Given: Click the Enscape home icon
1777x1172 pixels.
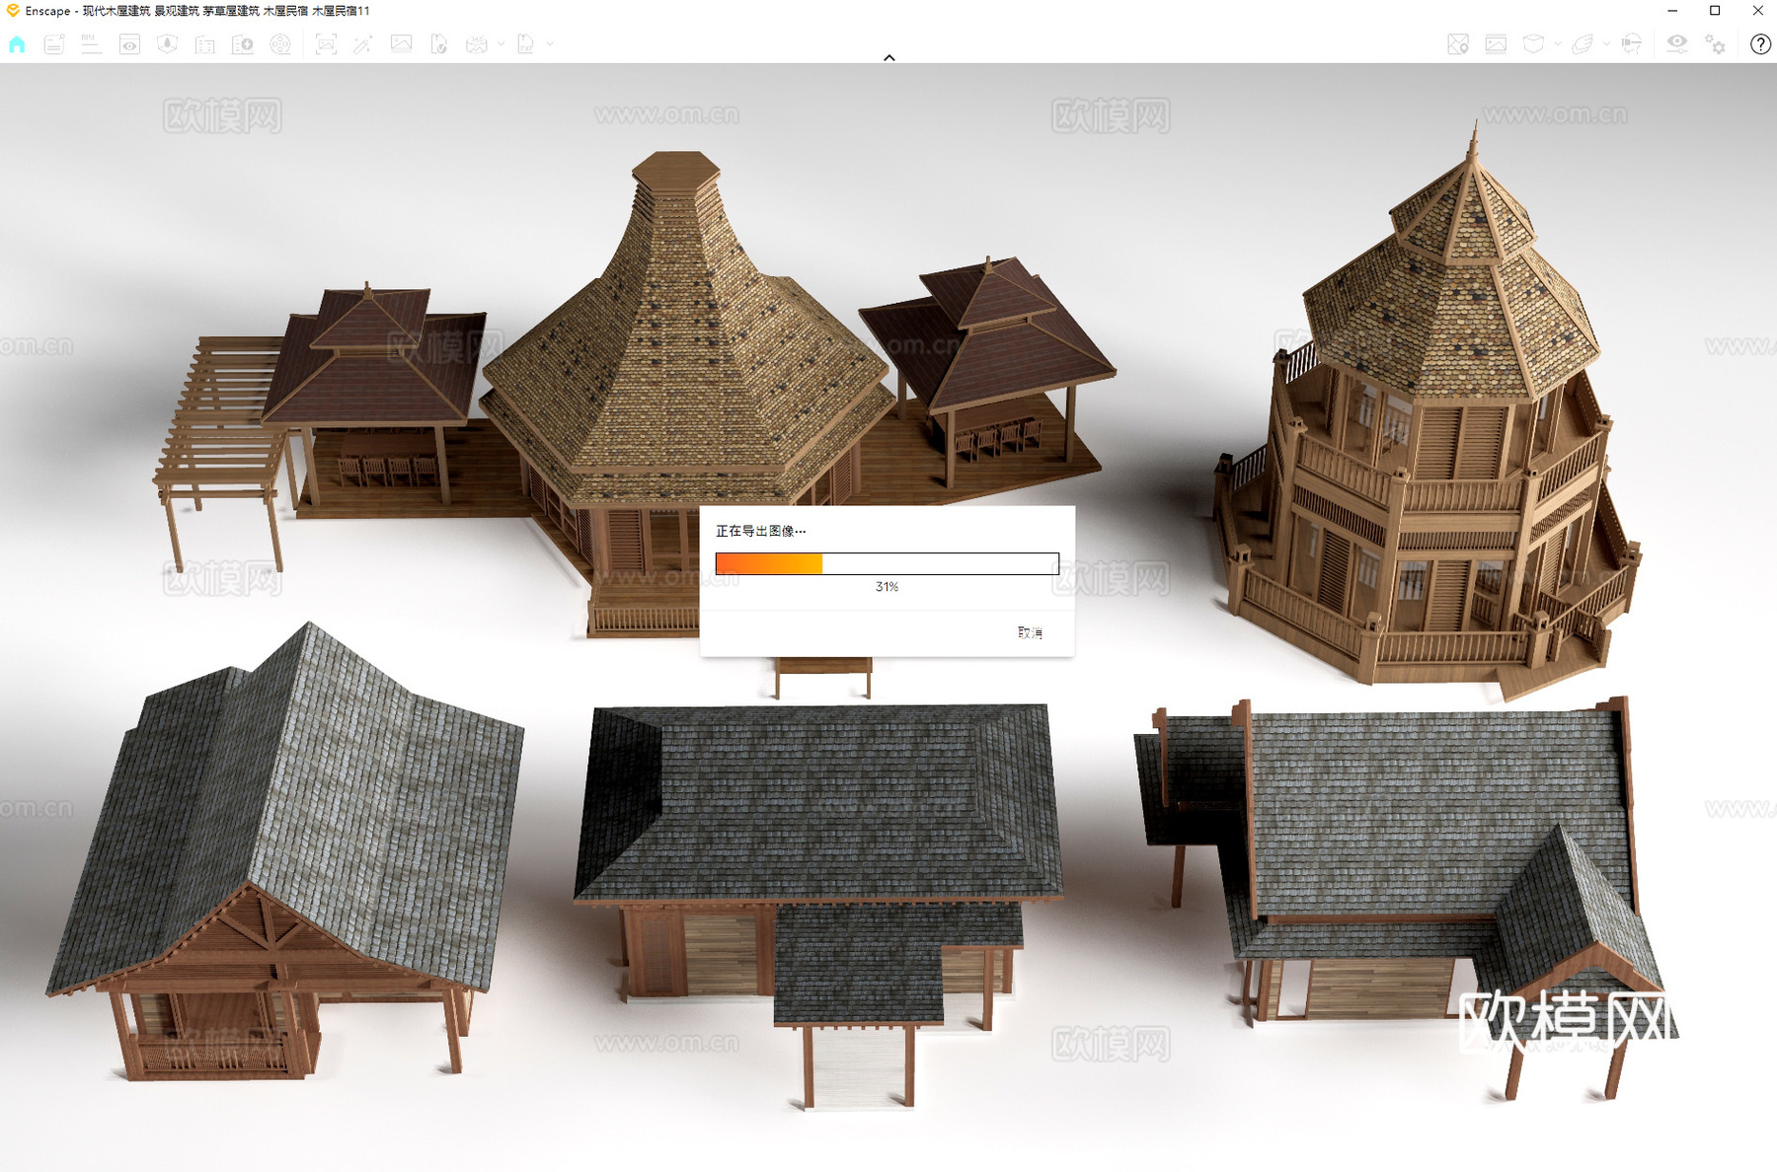Looking at the screenshot, I should tap(17, 44).
